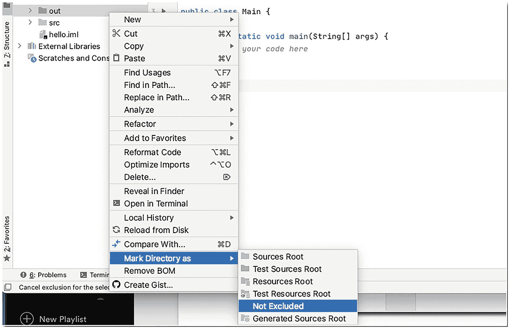Click the Terminal tab icon

(84, 275)
